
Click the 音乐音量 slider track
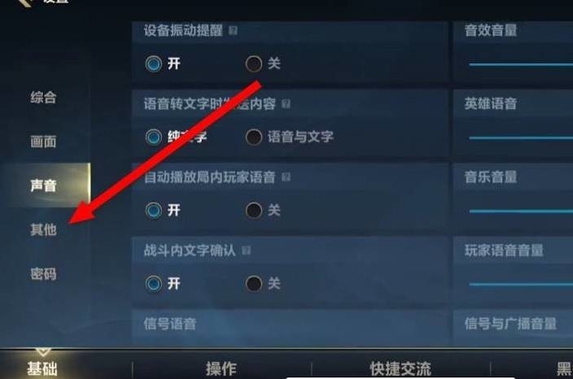pos(521,211)
